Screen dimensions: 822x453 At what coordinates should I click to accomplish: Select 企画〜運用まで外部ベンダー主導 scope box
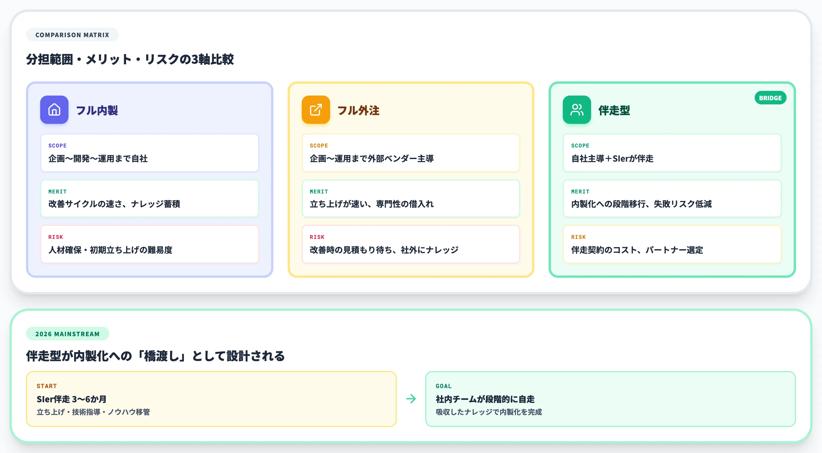pos(411,153)
